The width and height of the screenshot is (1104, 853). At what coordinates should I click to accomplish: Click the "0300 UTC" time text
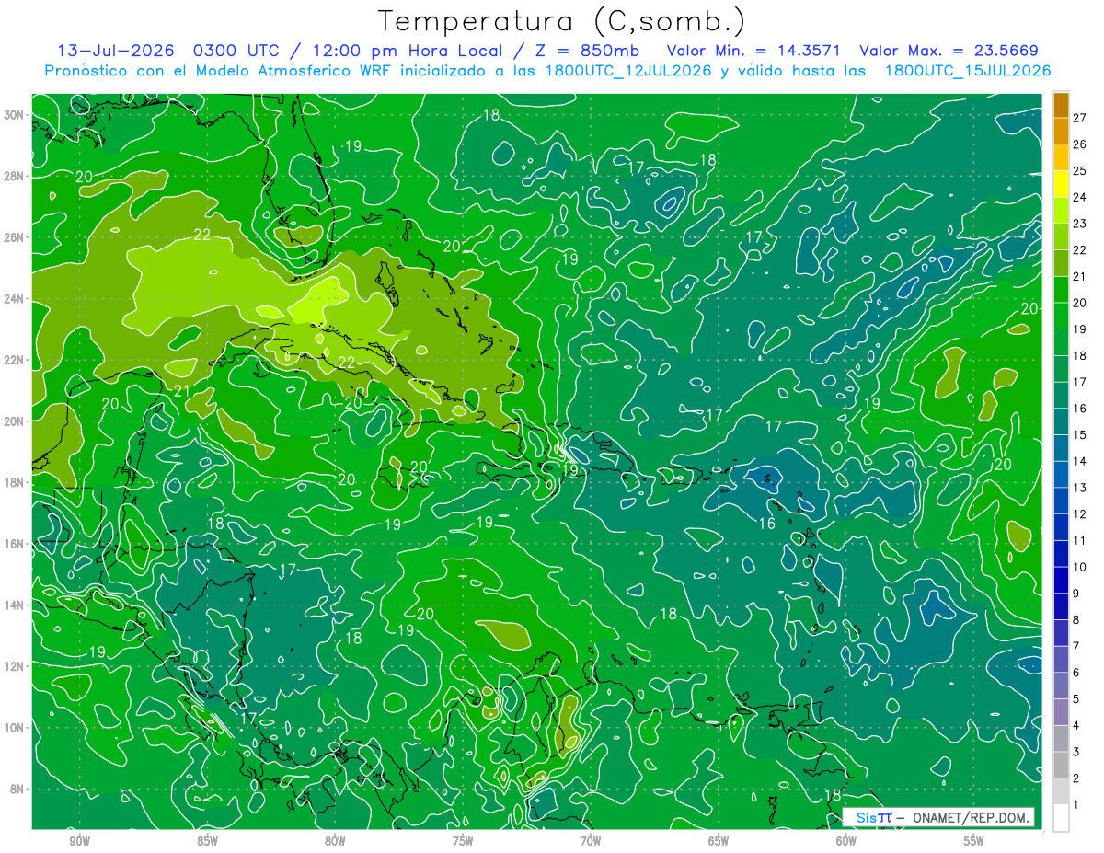coord(235,51)
